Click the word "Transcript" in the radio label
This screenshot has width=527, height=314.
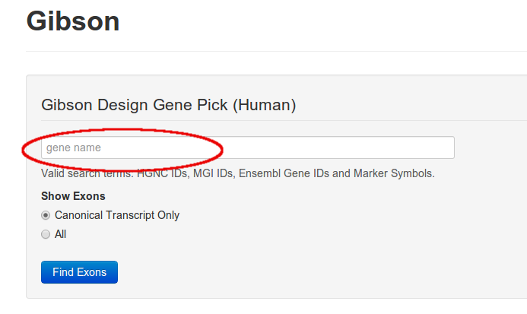(132, 215)
